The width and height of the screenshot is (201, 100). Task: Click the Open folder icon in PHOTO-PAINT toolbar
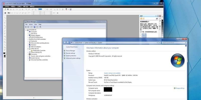8,9
